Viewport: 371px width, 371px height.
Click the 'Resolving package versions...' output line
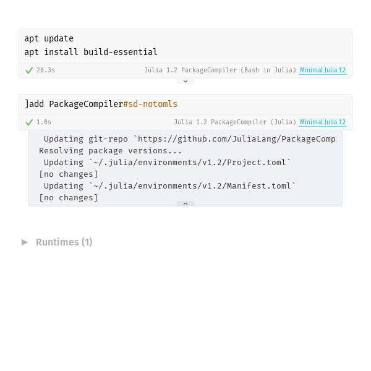tap(111, 151)
